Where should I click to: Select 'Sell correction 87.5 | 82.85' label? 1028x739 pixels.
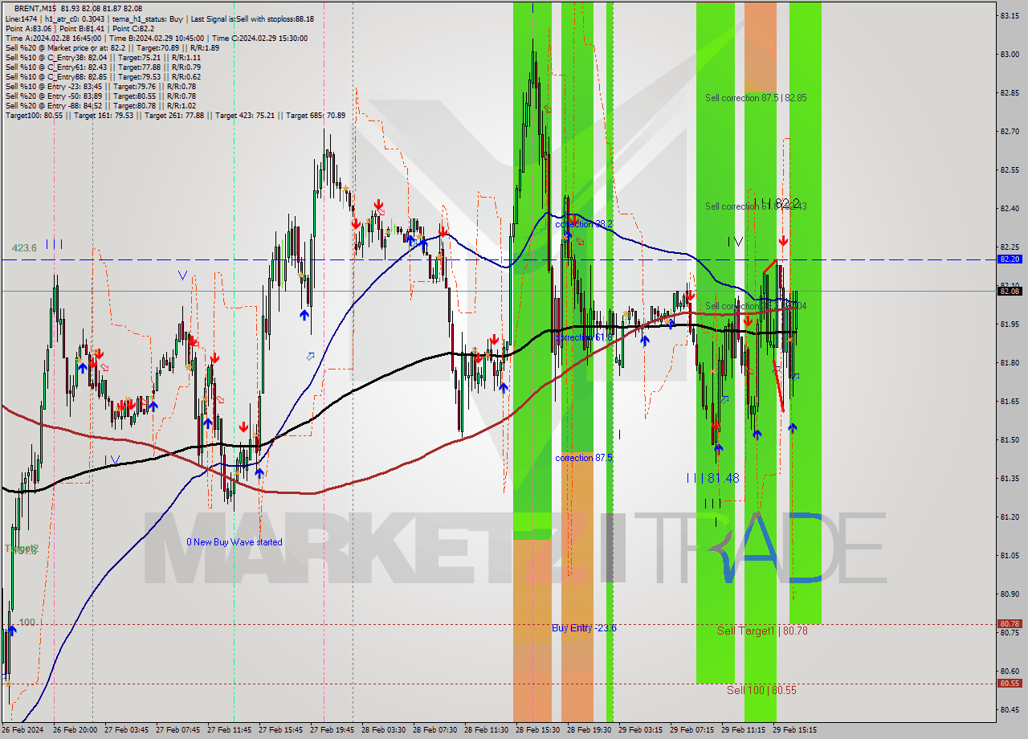756,98
